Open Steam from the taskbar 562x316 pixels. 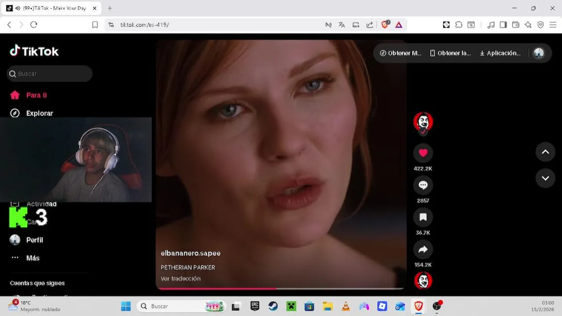click(x=273, y=306)
